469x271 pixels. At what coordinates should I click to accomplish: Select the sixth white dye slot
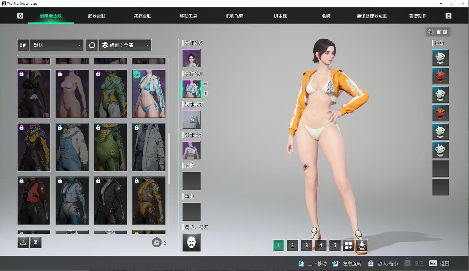click(440, 150)
